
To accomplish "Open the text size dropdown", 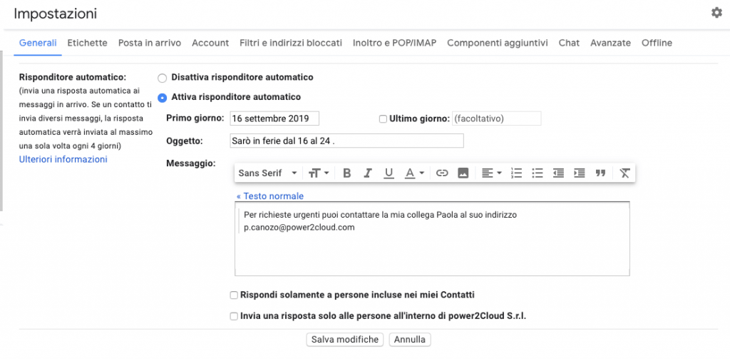I will pos(319,173).
